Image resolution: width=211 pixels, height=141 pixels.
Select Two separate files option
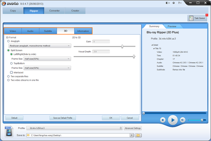(x=8, y=77)
